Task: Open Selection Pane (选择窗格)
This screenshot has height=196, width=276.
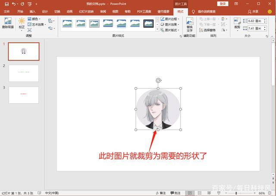Action: coord(207,30)
